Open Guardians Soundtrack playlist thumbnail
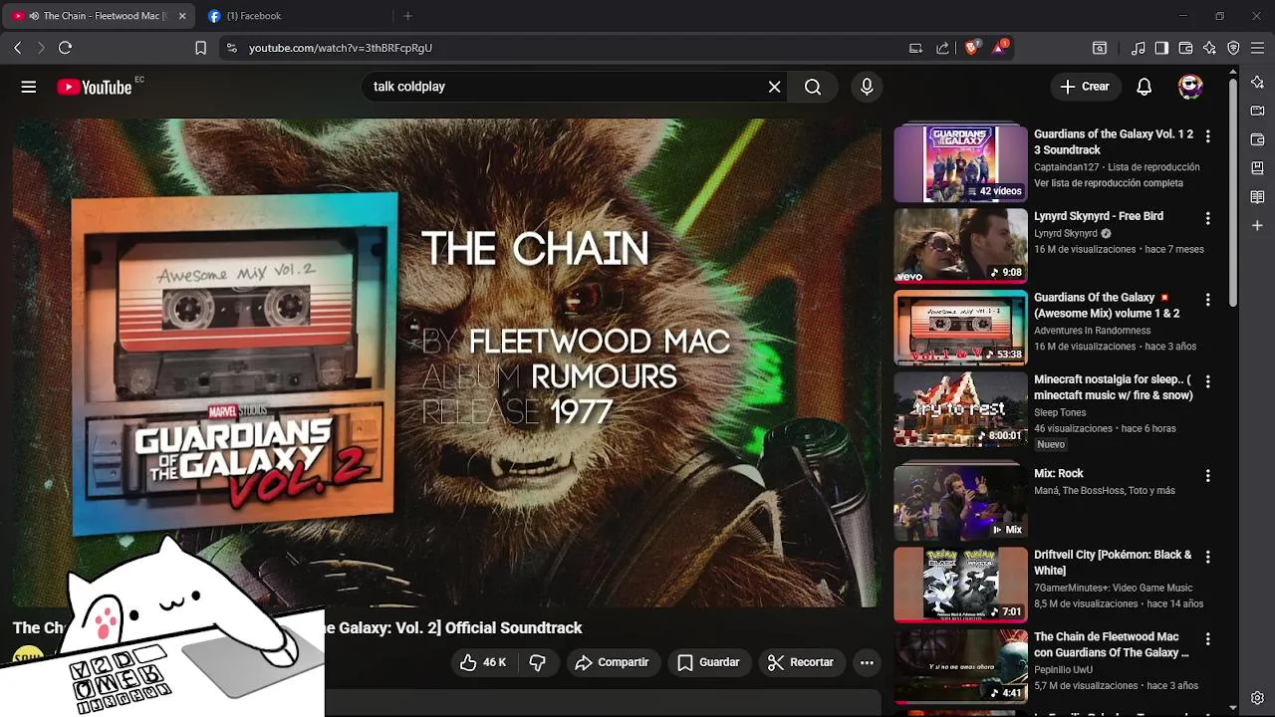The width and height of the screenshot is (1275, 717). [x=960, y=163]
